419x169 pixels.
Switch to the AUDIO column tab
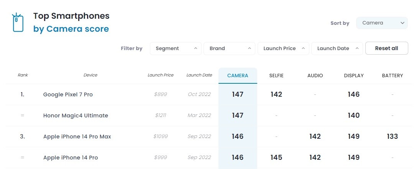[315, 76]
